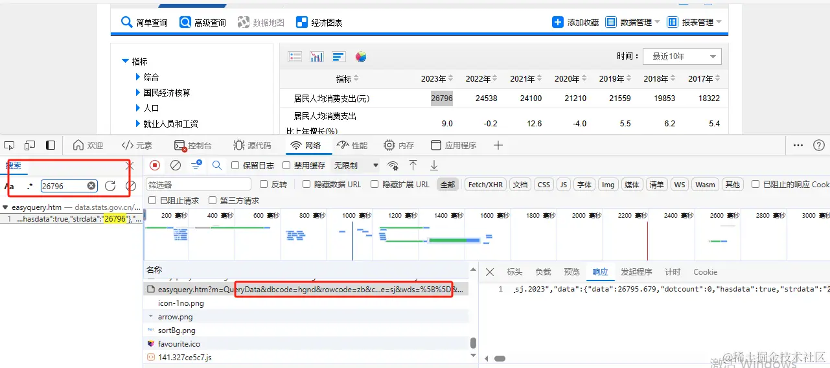The image size is (830, 368).
Task: Open the 内存 DevTools tab
Action: point(399,145)
